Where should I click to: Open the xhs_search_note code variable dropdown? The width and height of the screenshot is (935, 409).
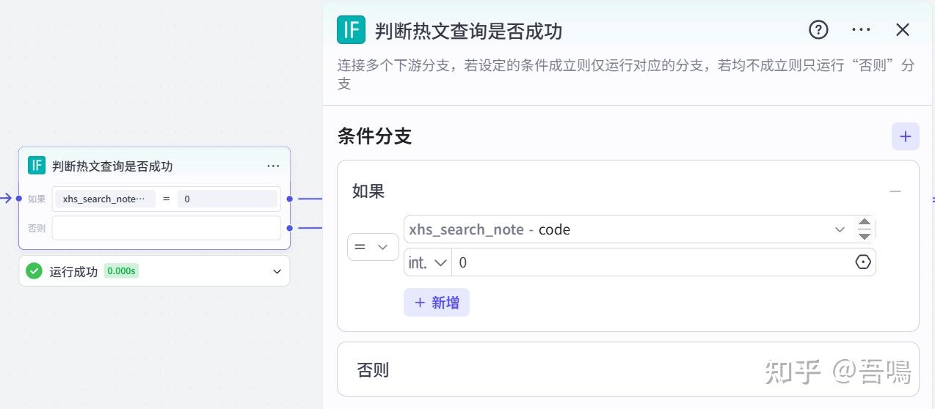pyautogui.click(x=840, y=229)
